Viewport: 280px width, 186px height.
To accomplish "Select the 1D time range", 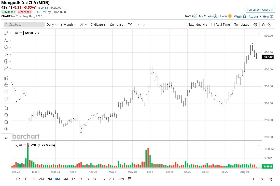I will click(x=18, y=179).
